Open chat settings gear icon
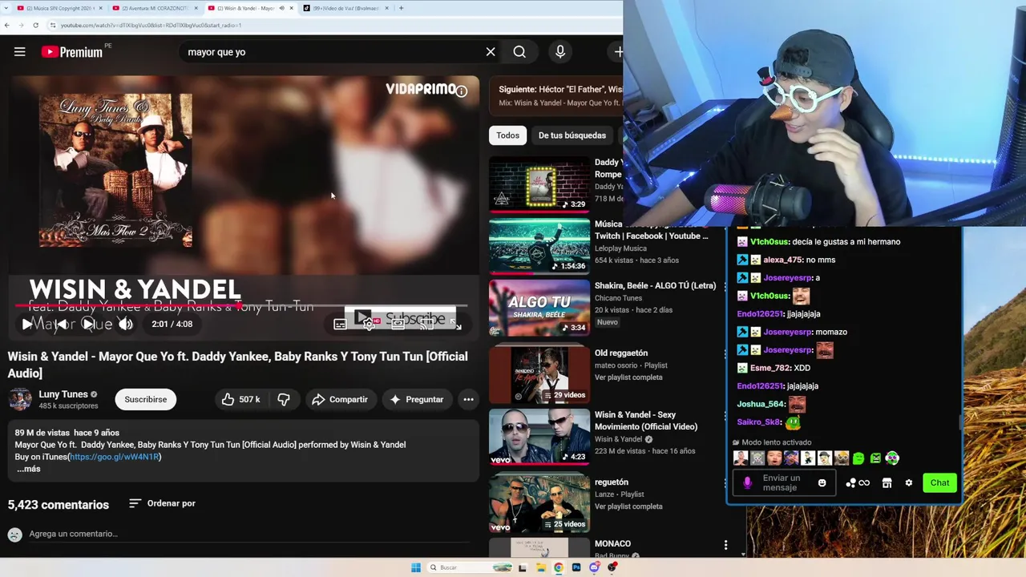 point(908,482)
